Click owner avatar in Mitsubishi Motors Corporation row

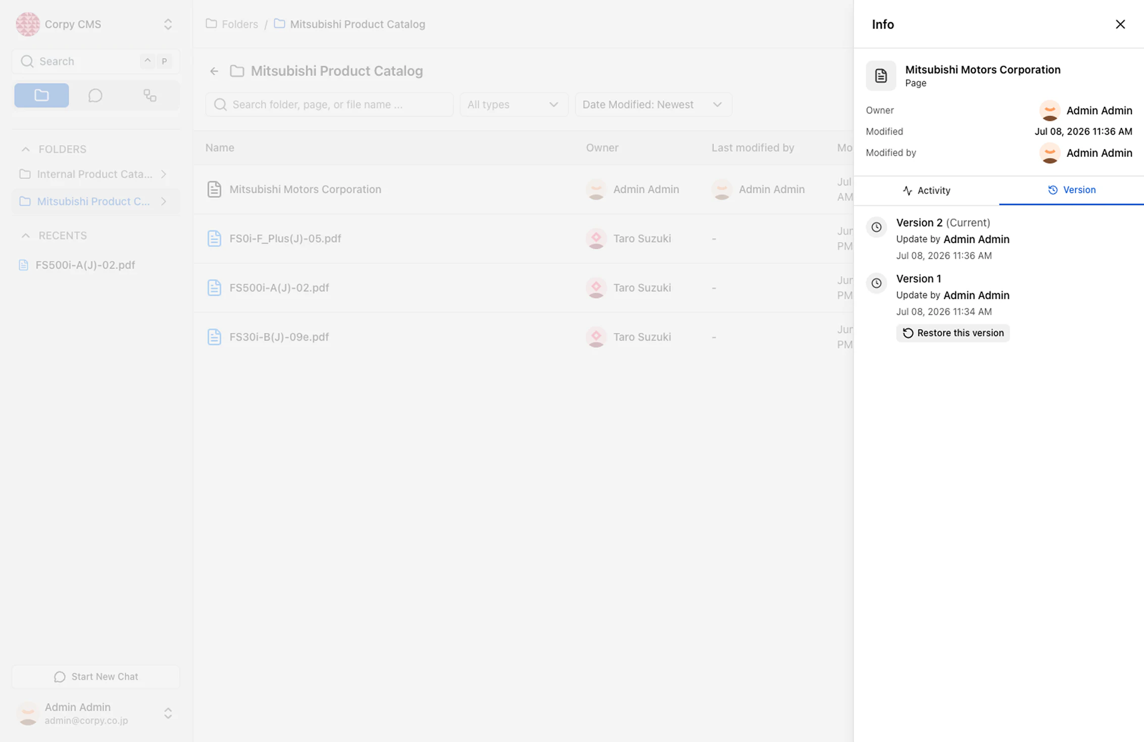click(x=596, y=189)
